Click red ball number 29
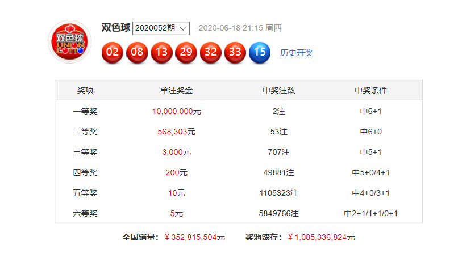 coord(186,52)
